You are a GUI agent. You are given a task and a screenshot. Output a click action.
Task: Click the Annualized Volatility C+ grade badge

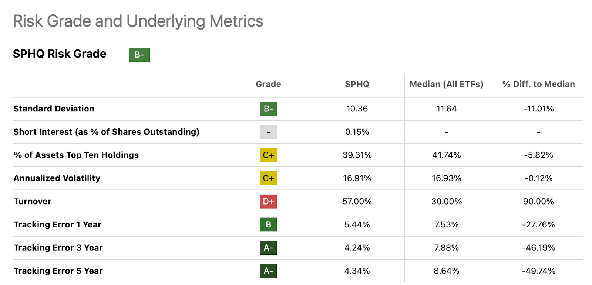click(268, 178)
